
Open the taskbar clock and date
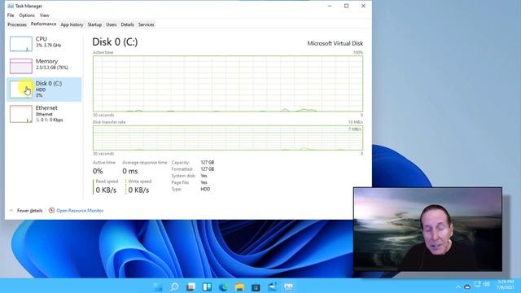coord(506,284)
